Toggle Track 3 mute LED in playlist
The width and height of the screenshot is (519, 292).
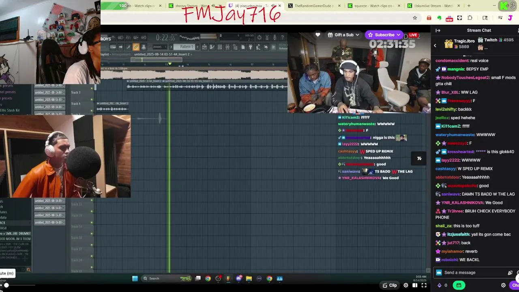pyautogui.click(x=92, y=99)
